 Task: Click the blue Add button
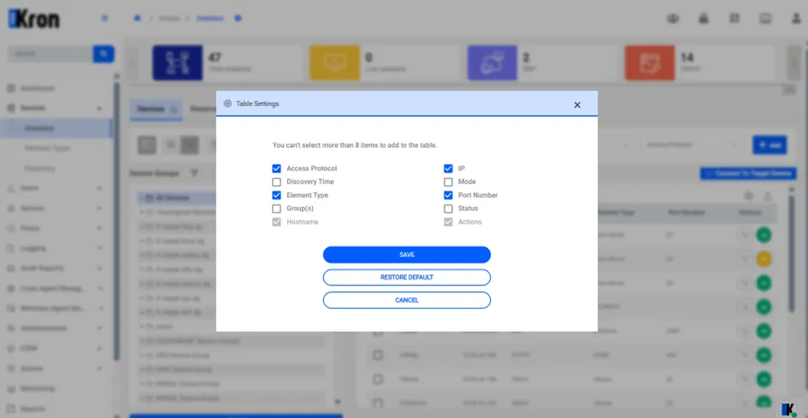click(x=770, y=144)
